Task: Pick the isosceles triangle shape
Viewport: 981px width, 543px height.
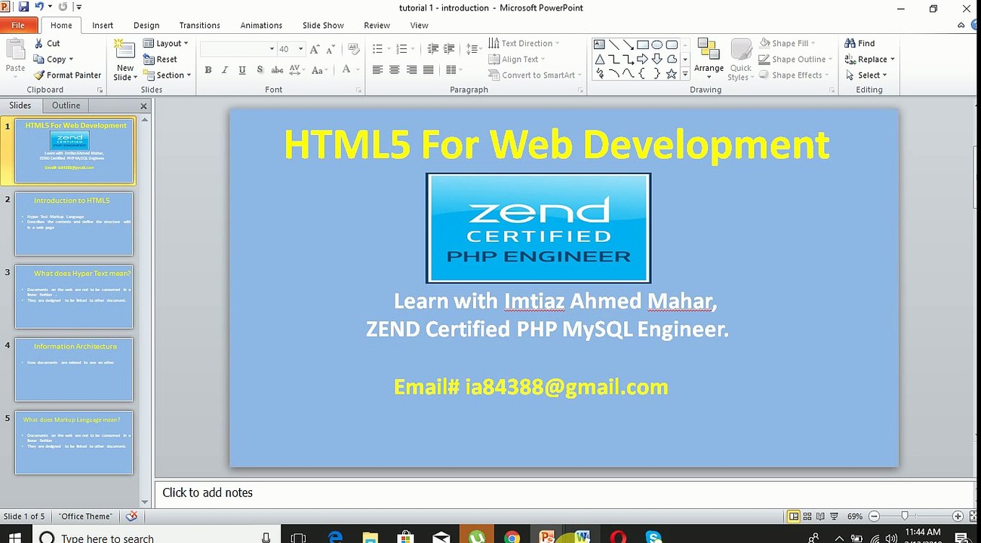Action: click(599, 59)
